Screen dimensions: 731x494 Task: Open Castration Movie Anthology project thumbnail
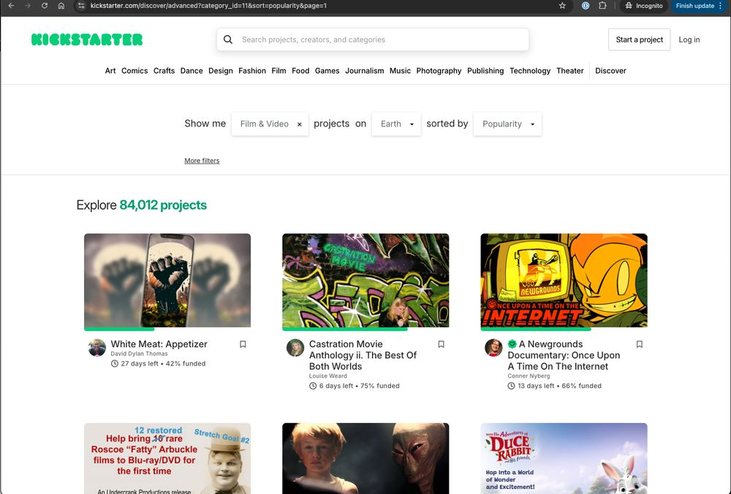coord(365,280)
